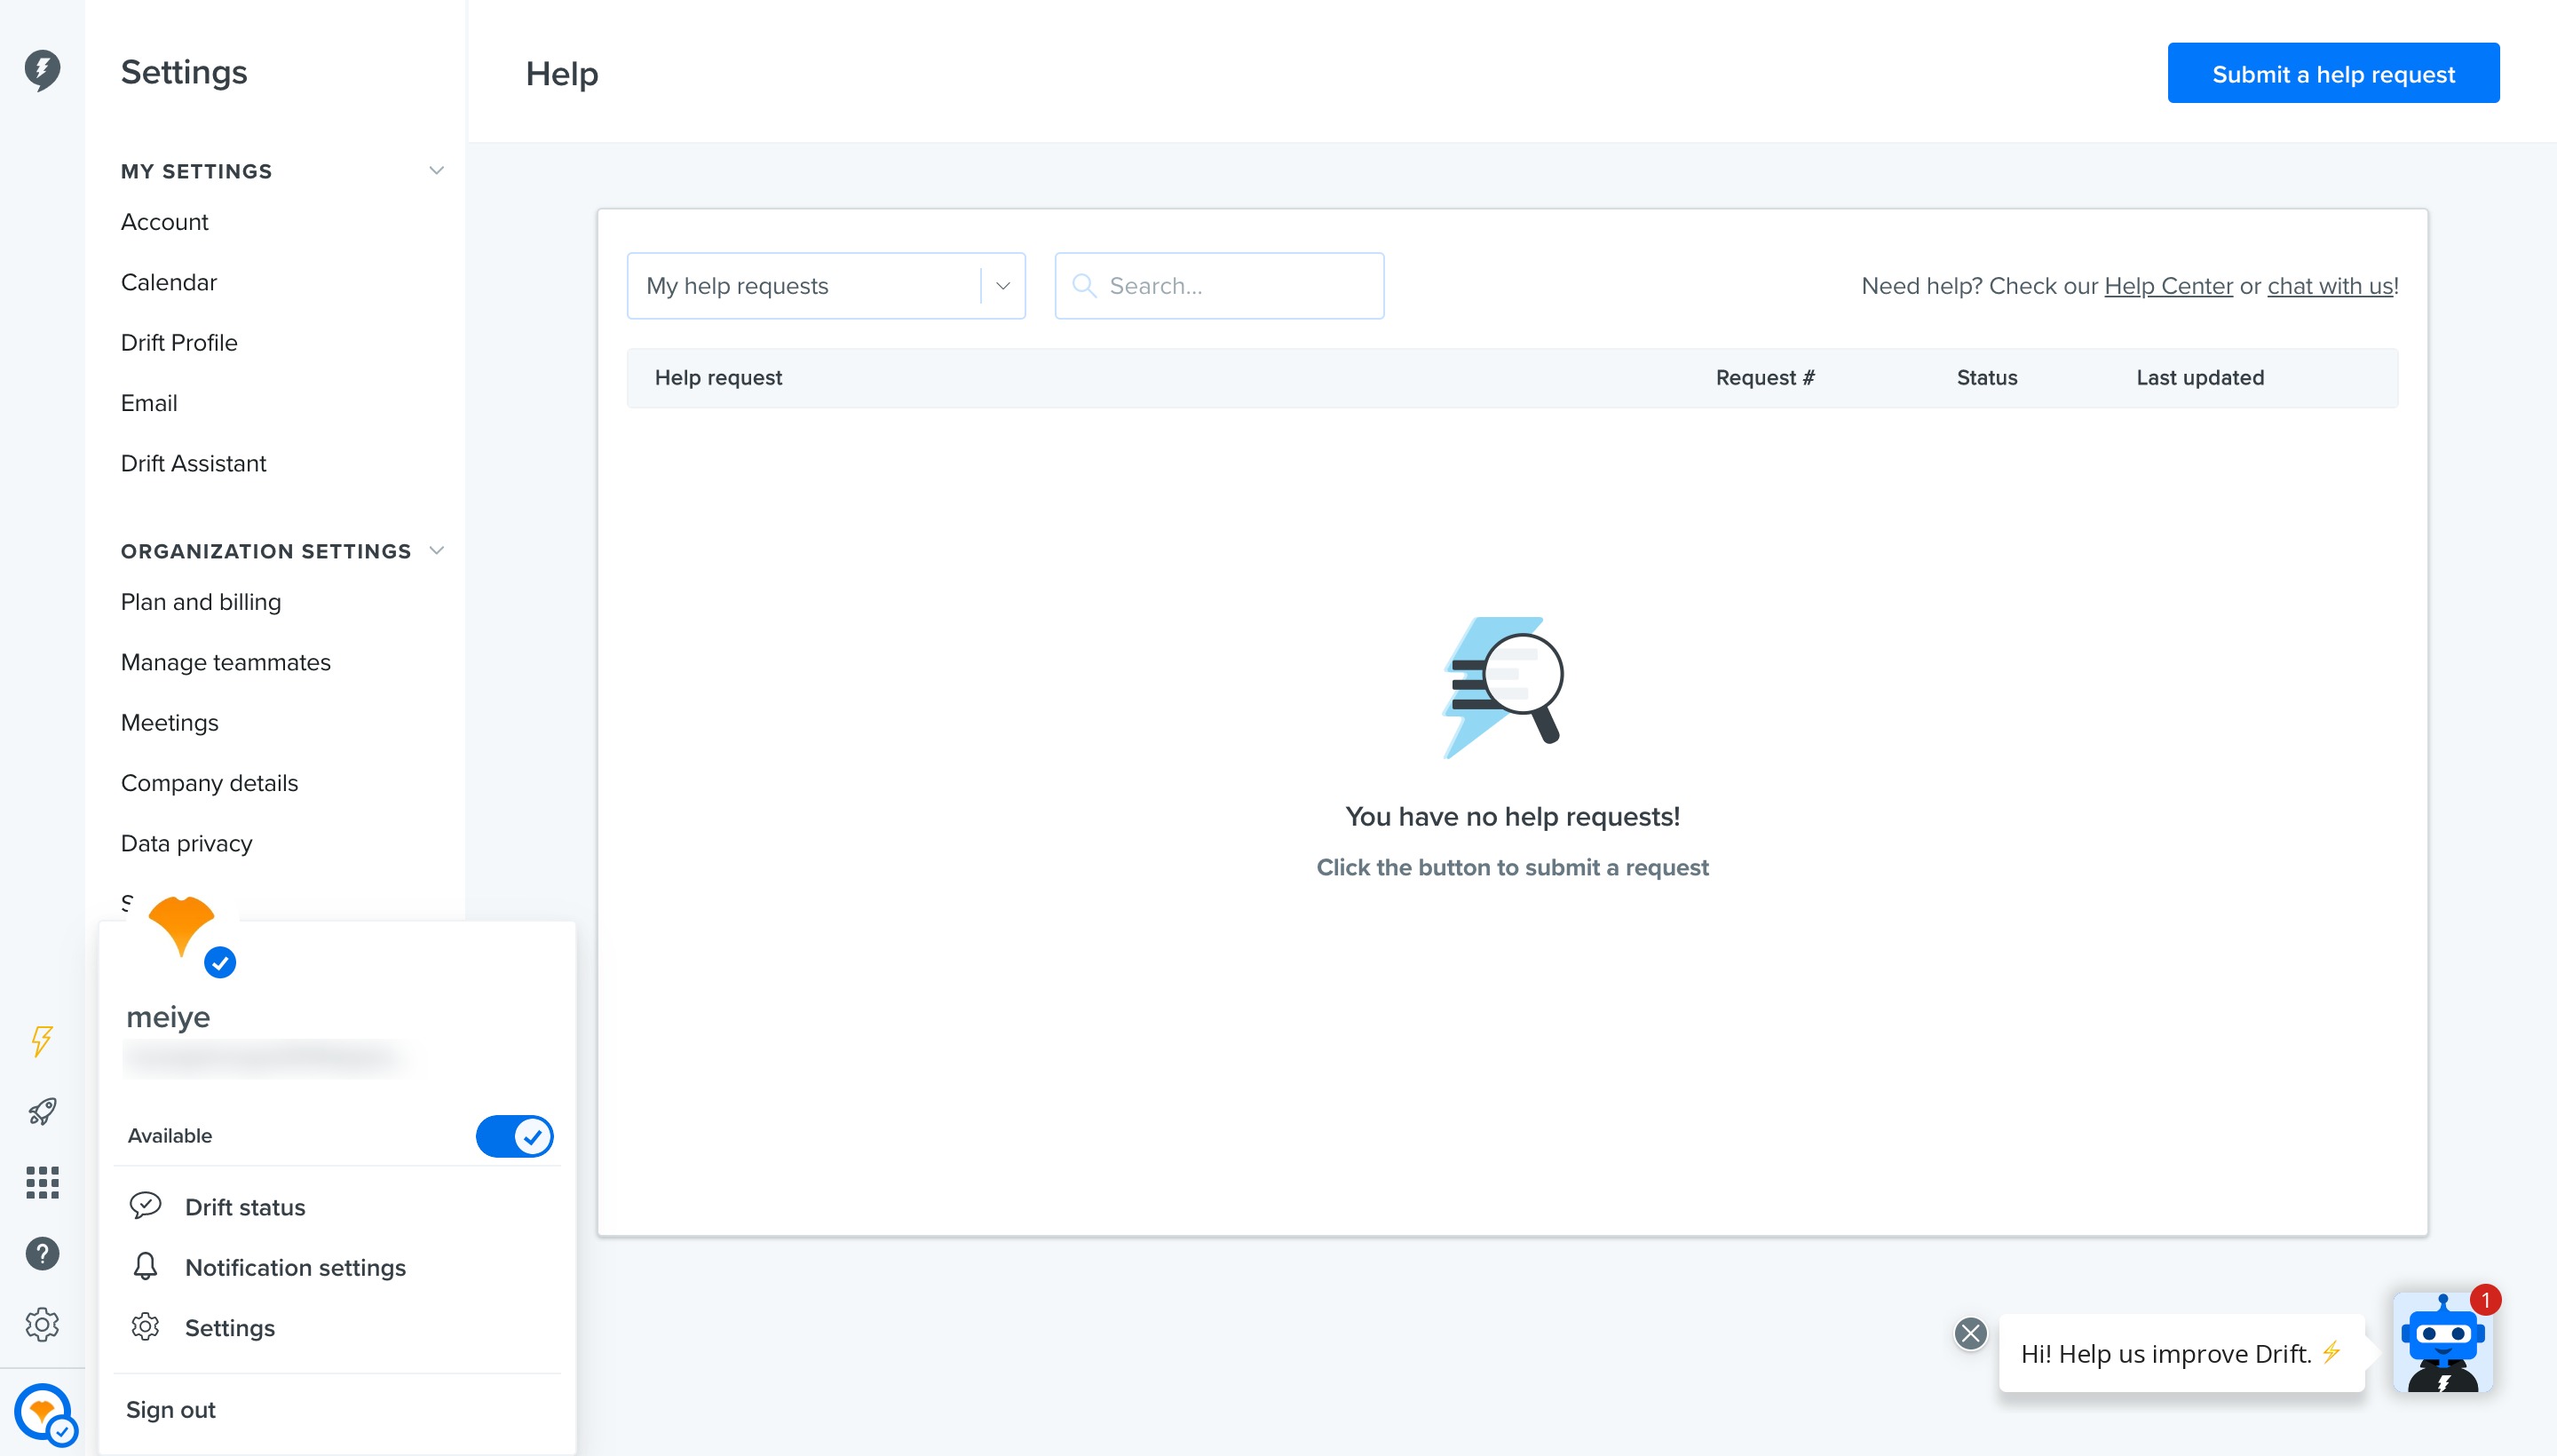This screenshot has width=2557, height=1456.
Task: Open Calendar settings
Action: pos(169,282)
